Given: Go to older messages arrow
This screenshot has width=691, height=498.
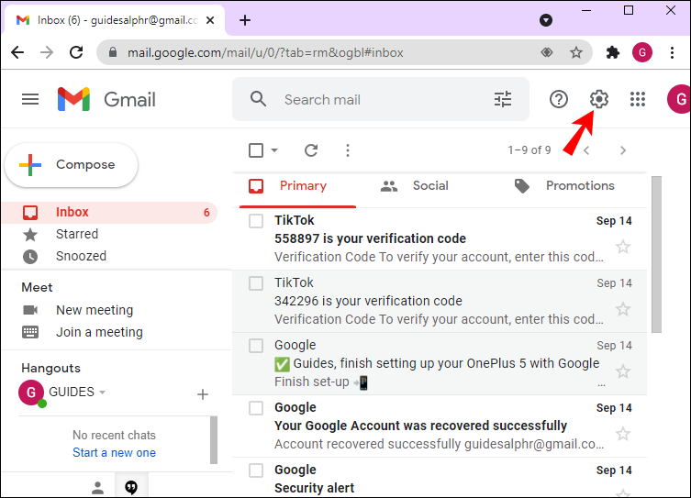Looking at the screenshot, I should [x=623, y=150].
